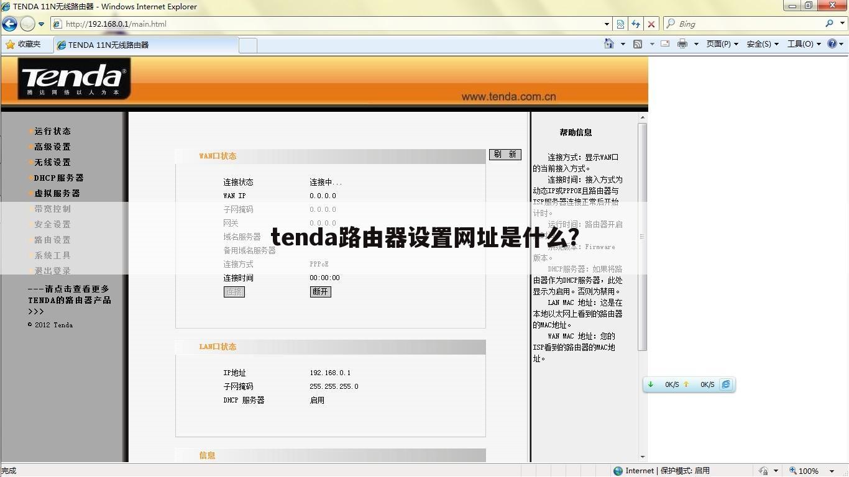This screenshot has height=477, width=849.
Task: Click the subnet mask value 255.255.255.0
Action: coord(334,386)
